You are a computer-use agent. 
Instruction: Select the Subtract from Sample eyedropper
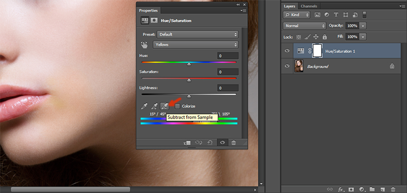coord(164,106)
